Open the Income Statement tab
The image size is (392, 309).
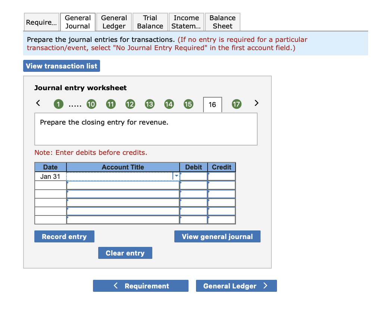[x=186, y=22]
